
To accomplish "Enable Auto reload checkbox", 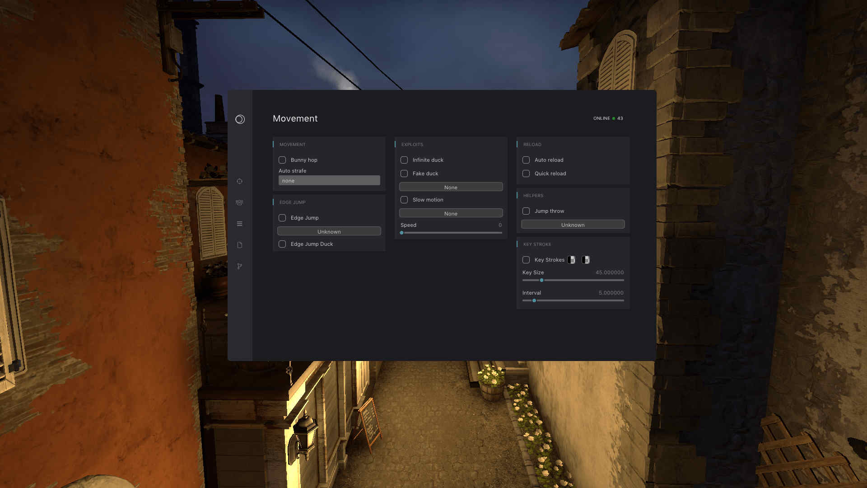I will coord(526,160).
